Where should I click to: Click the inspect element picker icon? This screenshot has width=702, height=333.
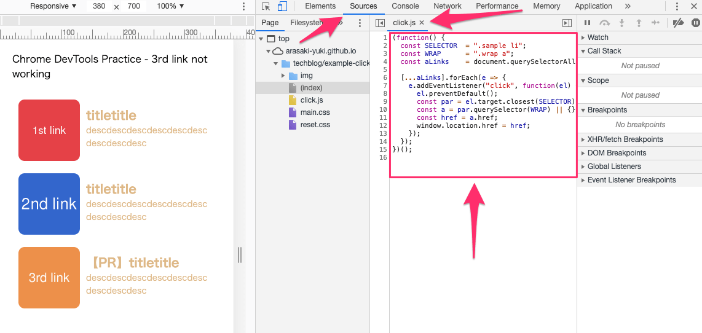tap(266, 7)
